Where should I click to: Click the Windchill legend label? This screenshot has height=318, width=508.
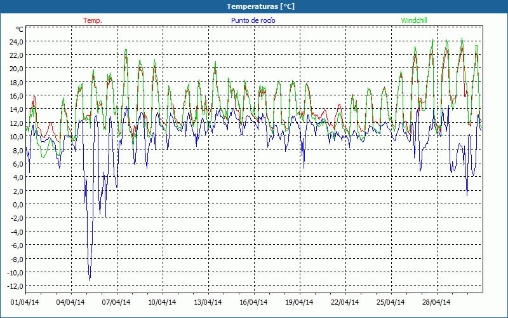pyautogui.click(x=414, y=20)
